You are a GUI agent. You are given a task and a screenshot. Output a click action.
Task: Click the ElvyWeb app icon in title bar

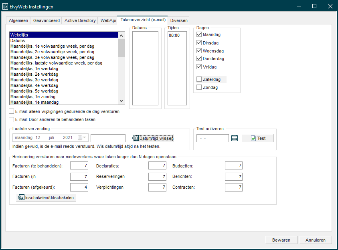pyautogui.click(x=5, y=6)
